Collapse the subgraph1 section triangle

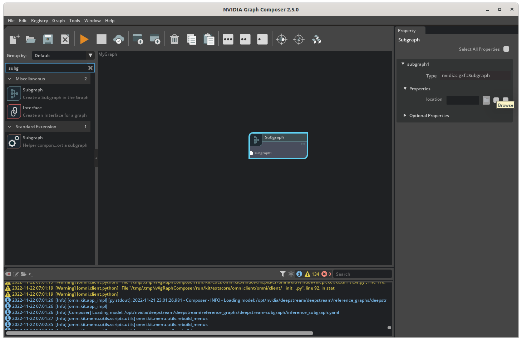pos(403,64)
